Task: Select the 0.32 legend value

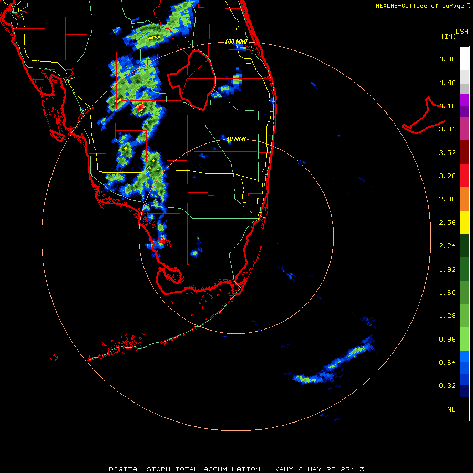Action: (x=447, y=386)
